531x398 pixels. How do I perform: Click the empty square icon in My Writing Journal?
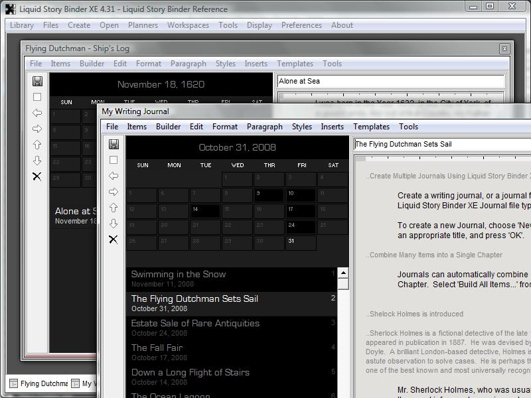coord(114,160)
